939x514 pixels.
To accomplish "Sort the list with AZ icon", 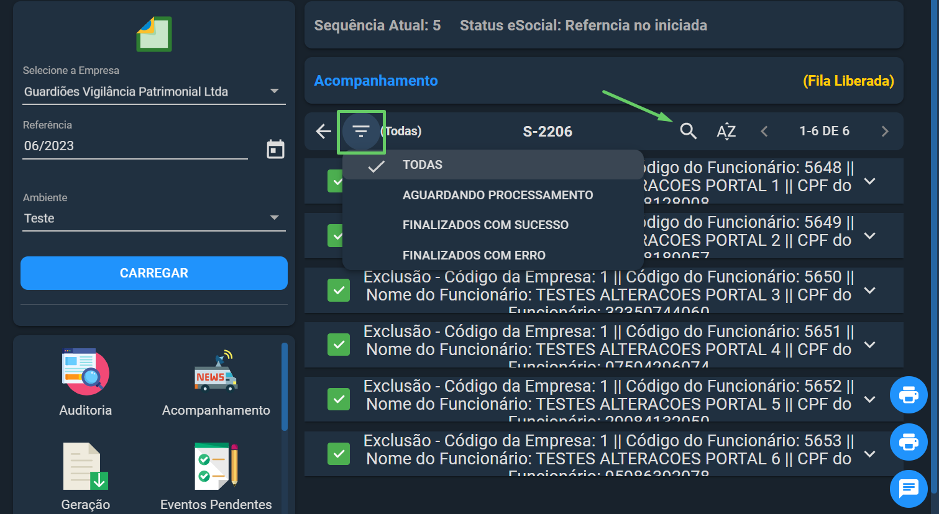I will pos(726,131).
